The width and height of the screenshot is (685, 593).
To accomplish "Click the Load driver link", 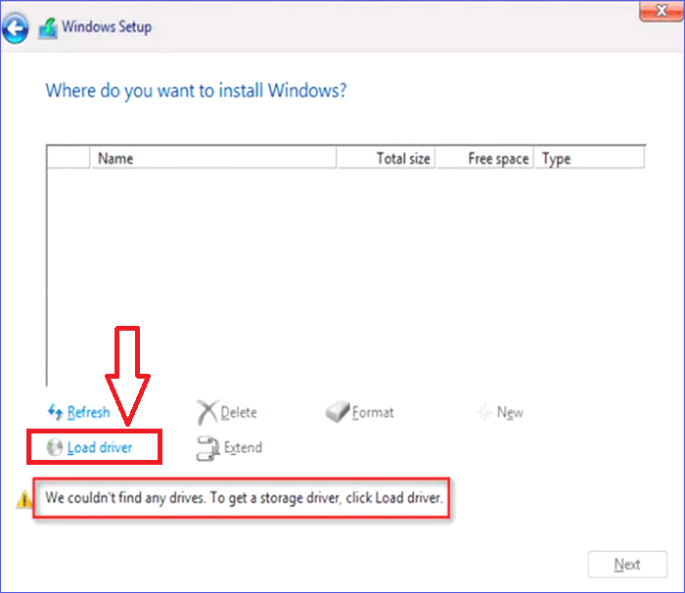I will pyautogui.click(x=100, y=447).
